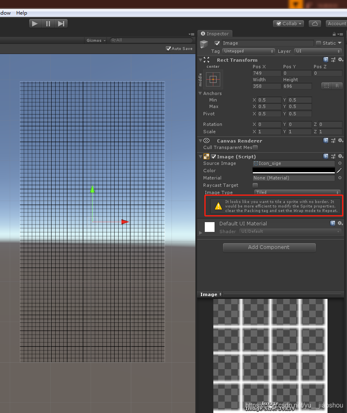Click the Inspector lock icon
This screenshot has height=413, width=347.
334,34
